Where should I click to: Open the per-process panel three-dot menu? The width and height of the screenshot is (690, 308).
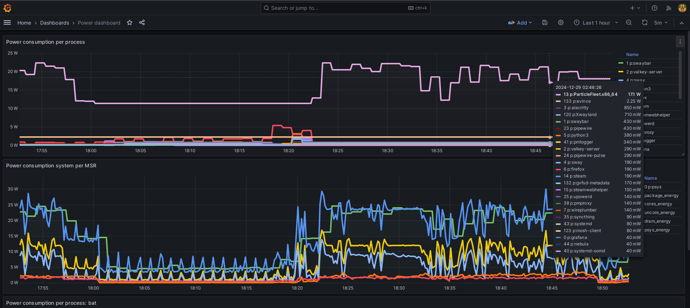(680, 42)
